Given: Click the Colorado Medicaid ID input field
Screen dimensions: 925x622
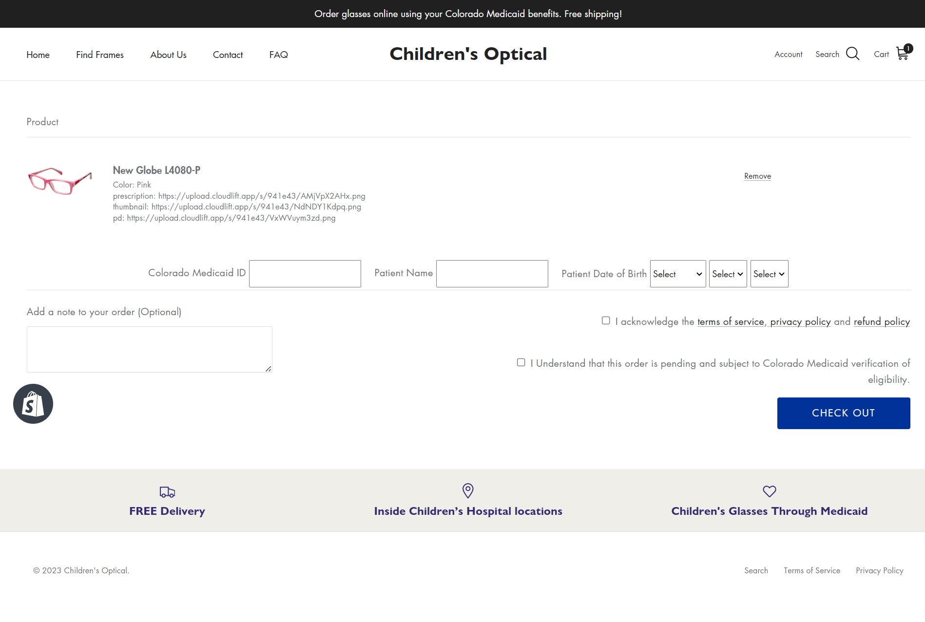Looking at the screenshot, I should coord(305,273).
